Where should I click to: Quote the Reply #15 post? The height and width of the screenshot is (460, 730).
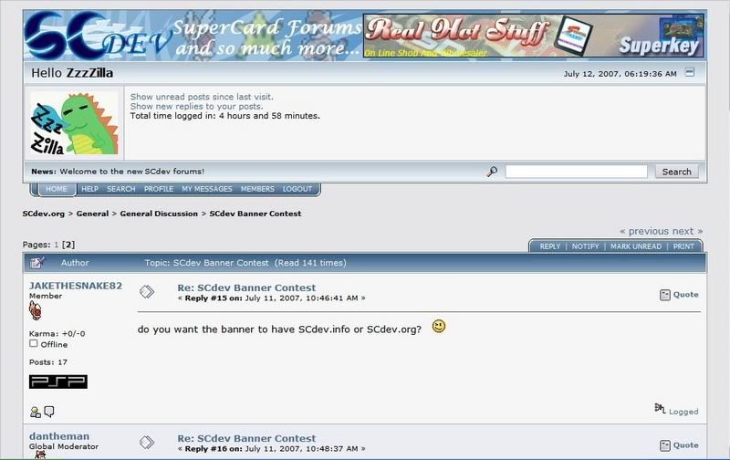(x=679, y=295)
